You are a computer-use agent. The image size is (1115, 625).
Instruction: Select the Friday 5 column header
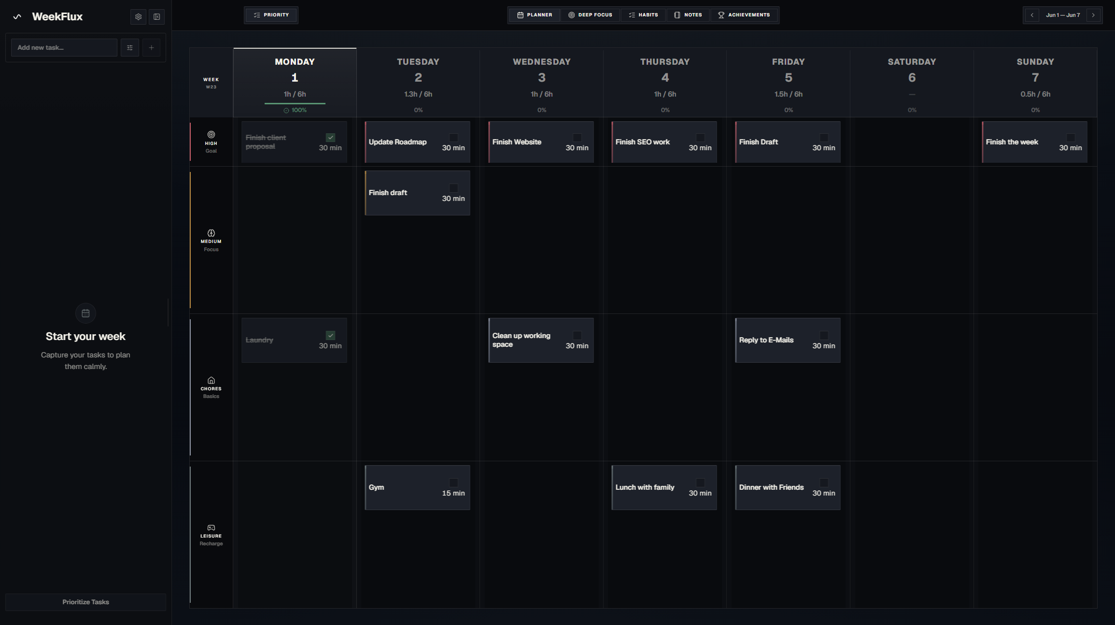point(789,83)
